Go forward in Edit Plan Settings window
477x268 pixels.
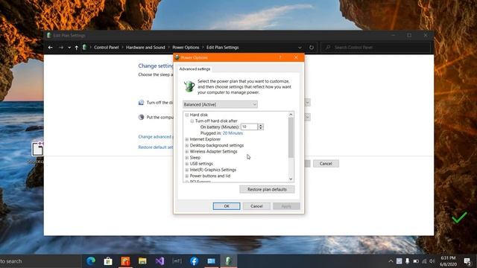pyautogui.click(x=61, y=48)
